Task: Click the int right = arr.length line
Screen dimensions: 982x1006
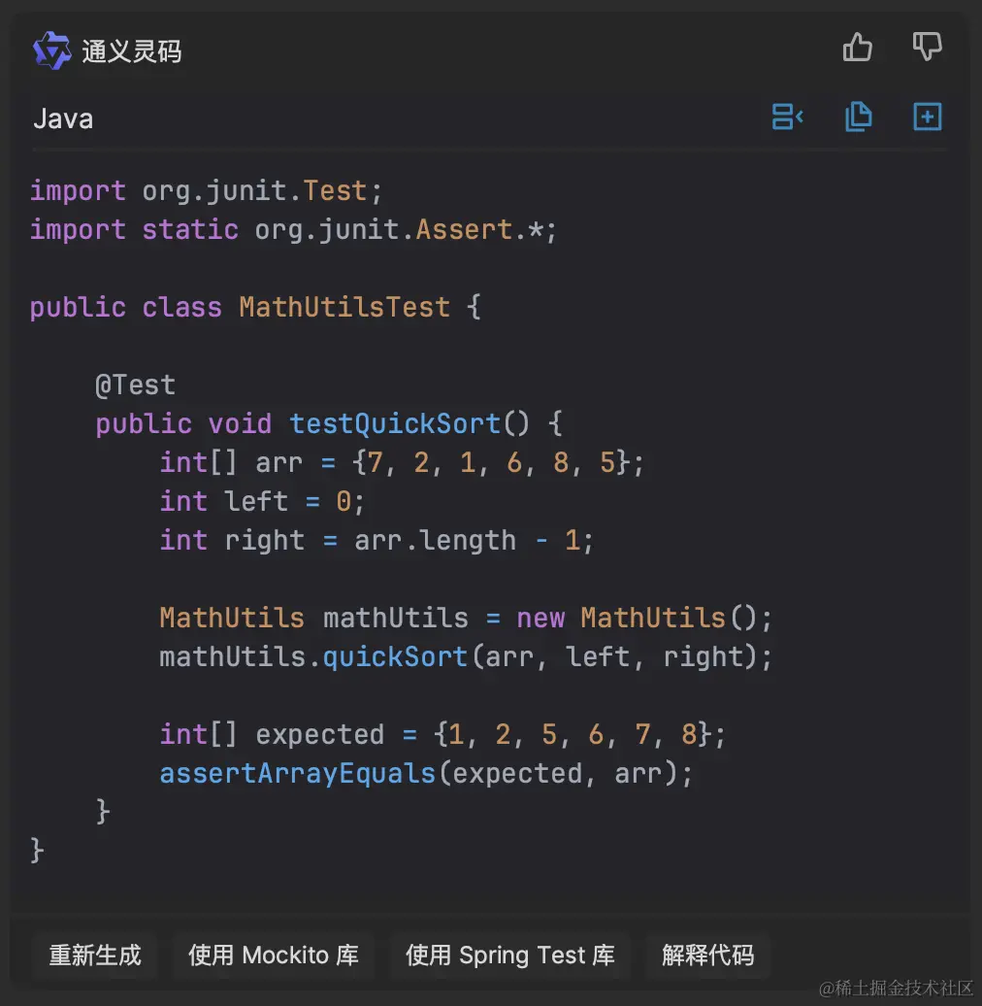Action: 376,541
